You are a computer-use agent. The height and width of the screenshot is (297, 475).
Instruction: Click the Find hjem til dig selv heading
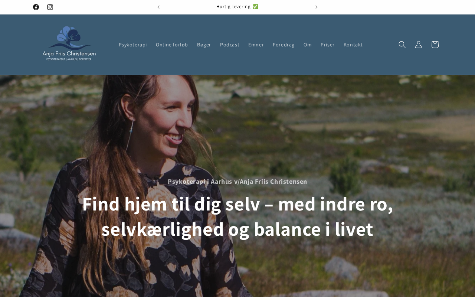(x=237, y=216)
